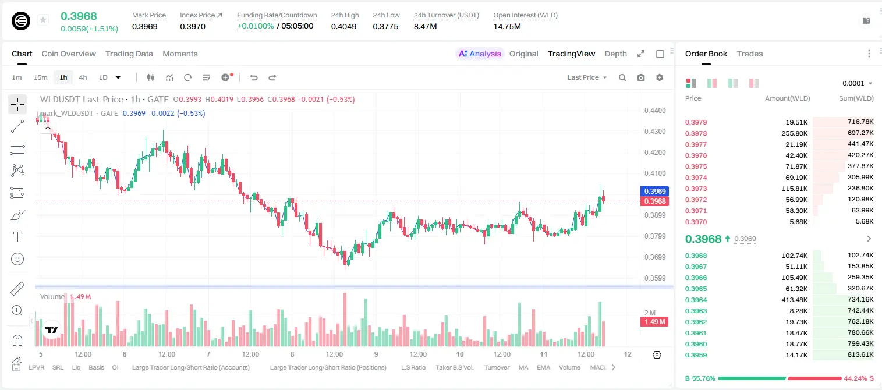
Task: Select the ruler measure tool
Action: click(x=17, y=289)
